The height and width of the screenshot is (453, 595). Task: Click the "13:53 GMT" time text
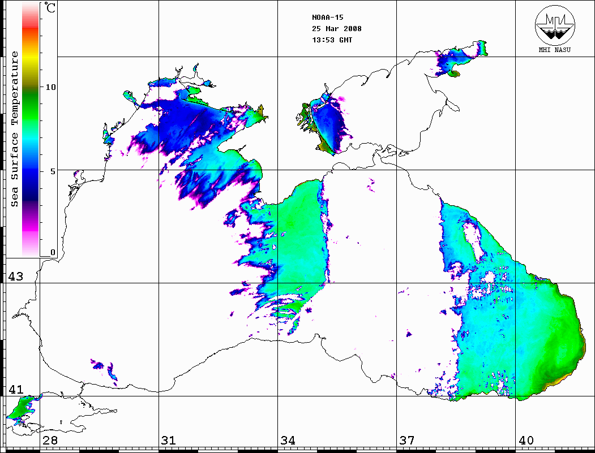(x=332, y=40)
